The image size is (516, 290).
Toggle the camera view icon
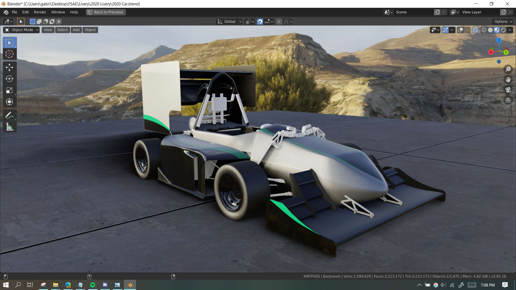[508, 90]
